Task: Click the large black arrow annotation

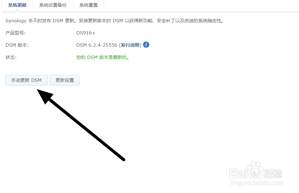Action: (81, 125)
